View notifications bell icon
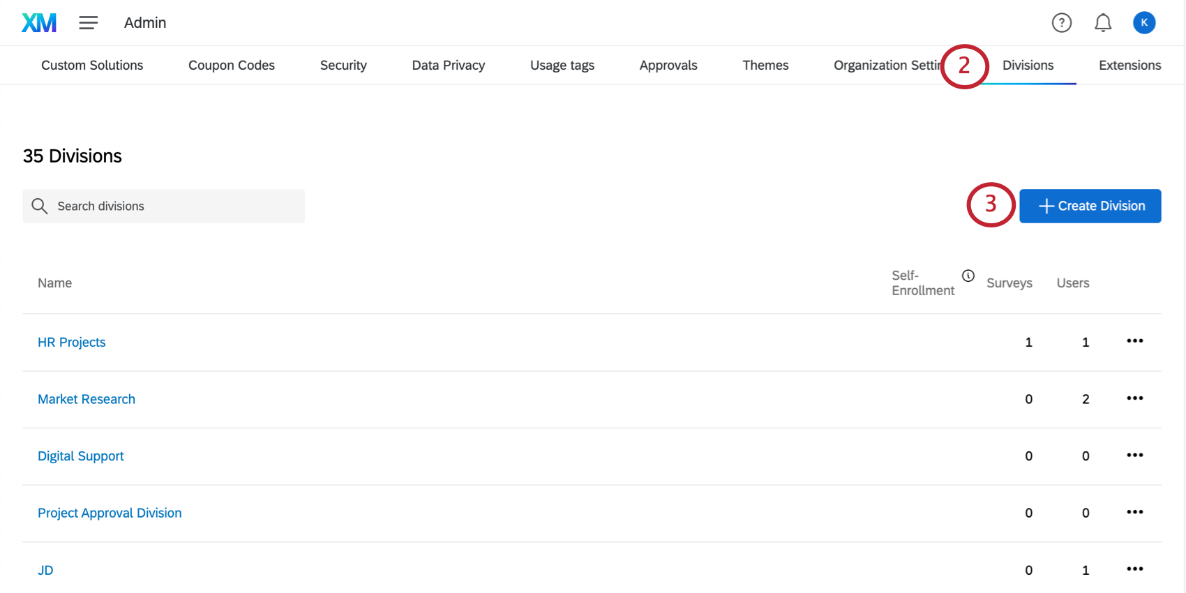 click(x=1103, y=23)
